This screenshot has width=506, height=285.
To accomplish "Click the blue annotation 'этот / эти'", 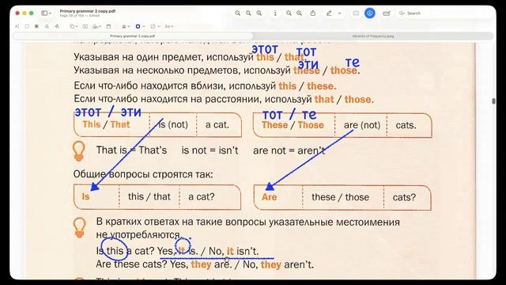I will 108,112.
